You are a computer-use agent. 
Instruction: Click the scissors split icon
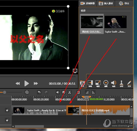click(x=70, y=92)
